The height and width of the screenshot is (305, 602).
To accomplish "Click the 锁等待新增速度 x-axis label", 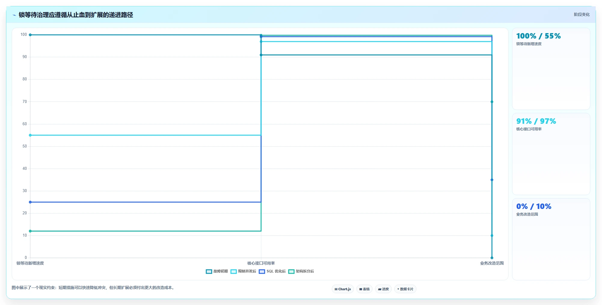I will coord(30,263).
